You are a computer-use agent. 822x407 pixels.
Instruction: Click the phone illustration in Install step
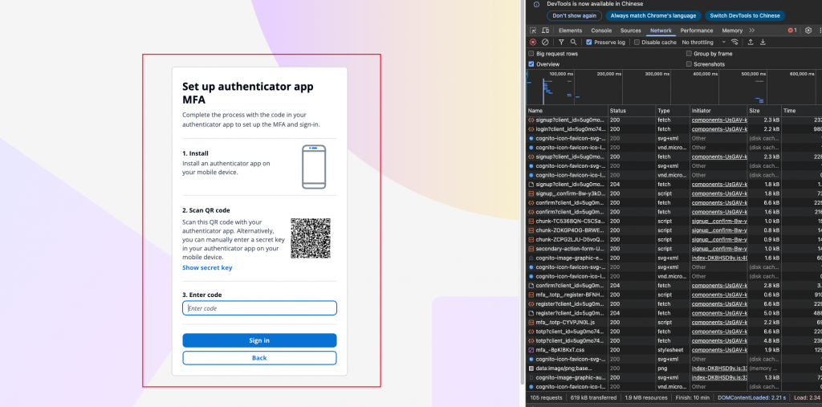pyautogui.click(x=314, y=167)
